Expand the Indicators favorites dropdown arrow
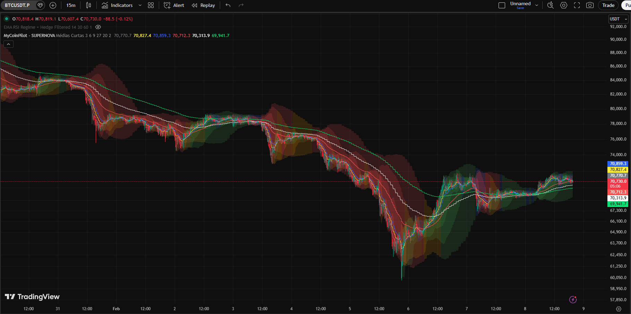Image resolution: width=631 pixels, height=314 pixels. [x=140, y=5]
